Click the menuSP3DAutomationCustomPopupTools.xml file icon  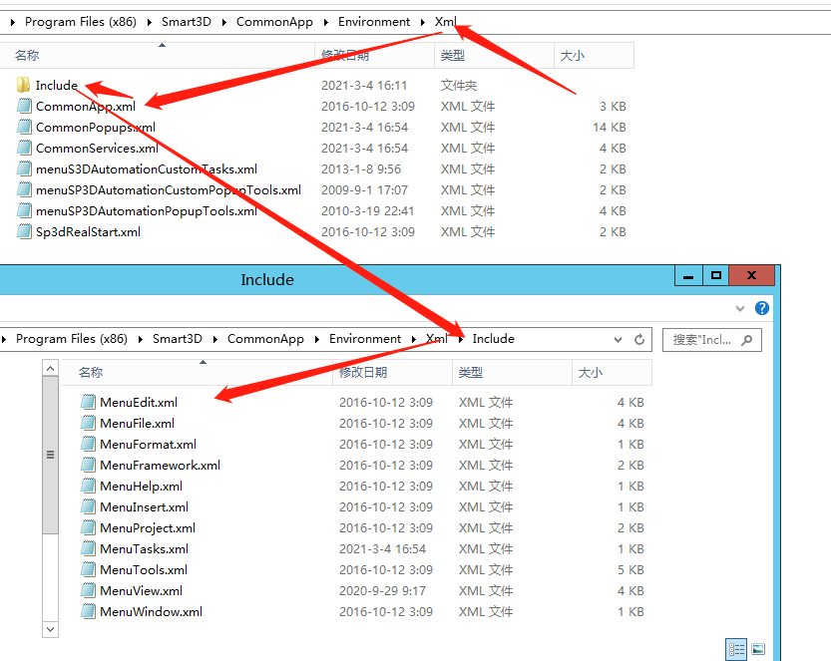(24, 189)
